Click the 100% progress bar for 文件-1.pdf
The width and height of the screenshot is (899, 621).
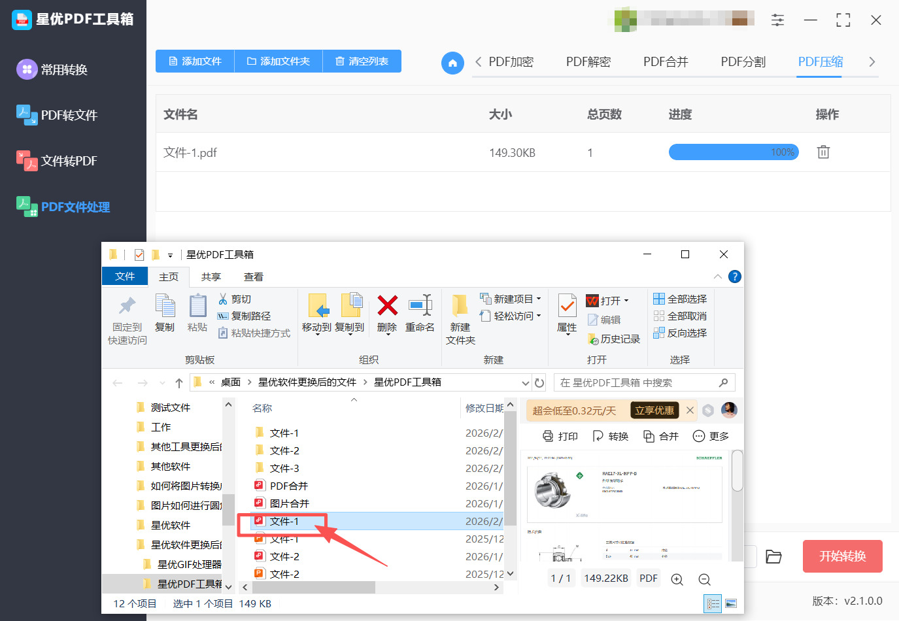coord(734,152)
